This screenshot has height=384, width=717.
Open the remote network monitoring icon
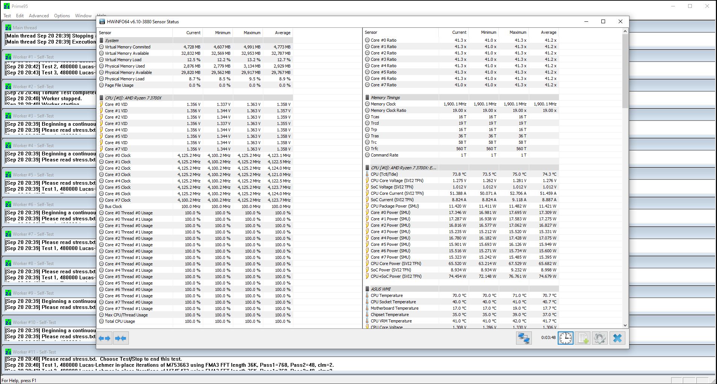click(524, 338)
